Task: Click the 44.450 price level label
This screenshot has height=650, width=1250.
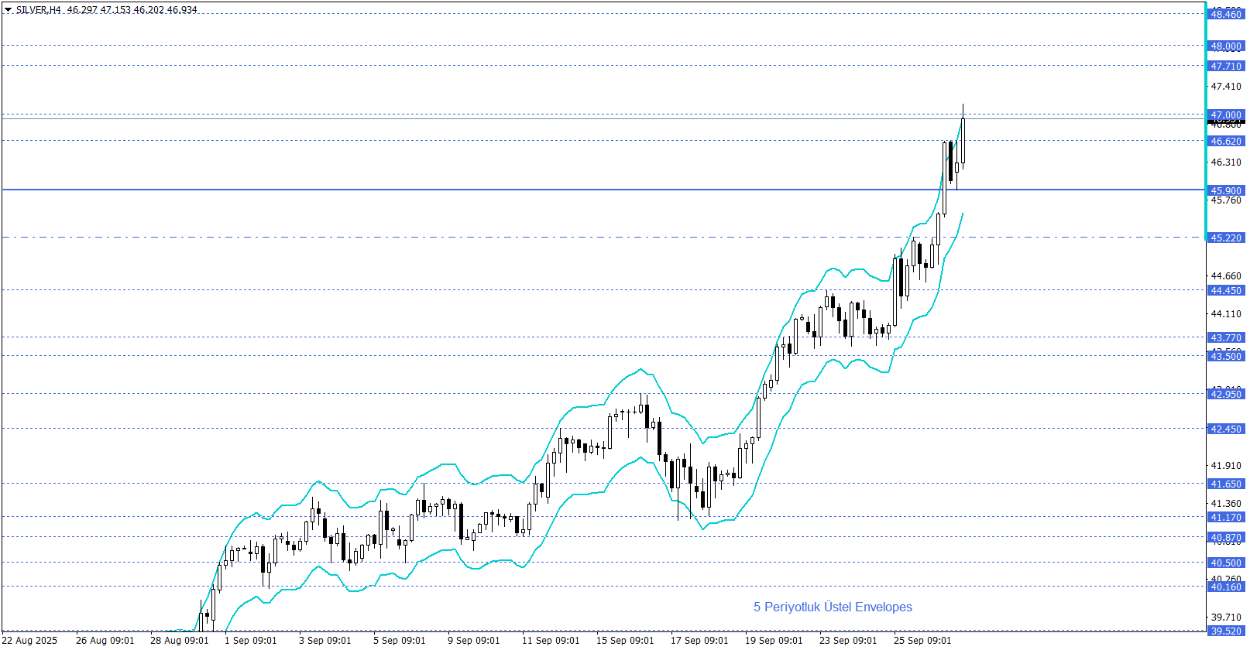Action: (1226, 291)
